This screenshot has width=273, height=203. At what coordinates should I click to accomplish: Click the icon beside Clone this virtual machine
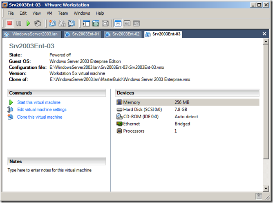pos(10,117)
